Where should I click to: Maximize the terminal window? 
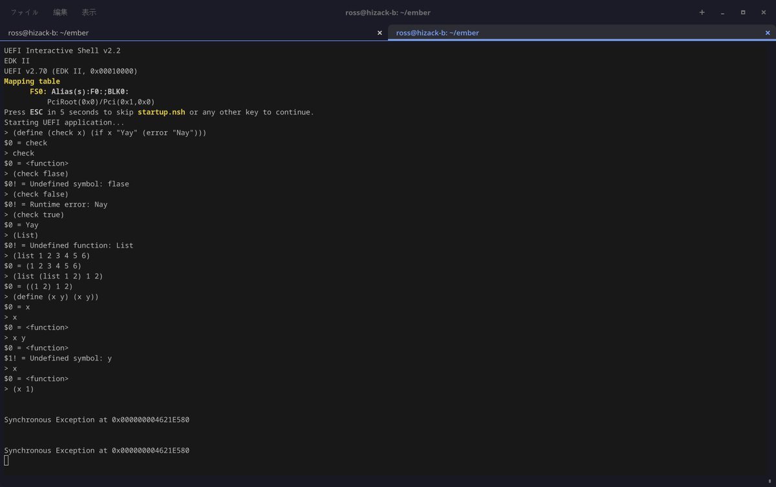tap(743, 12)
